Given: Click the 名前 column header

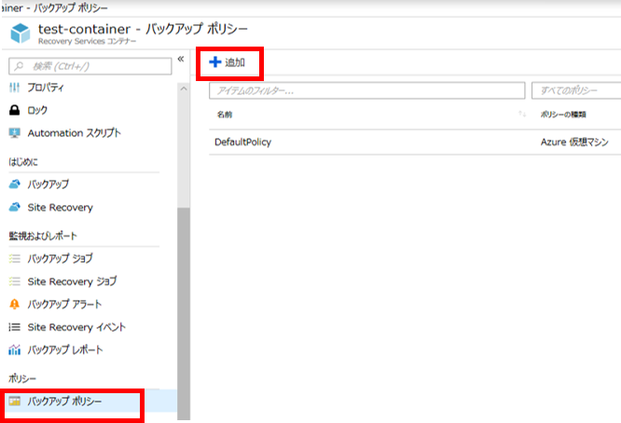Looking at the screenshot, I should [225, 115].
